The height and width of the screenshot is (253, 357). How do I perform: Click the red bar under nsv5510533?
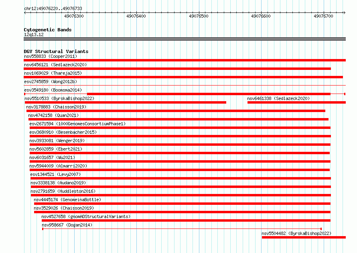pyautogui.click(x=126, y=102)
